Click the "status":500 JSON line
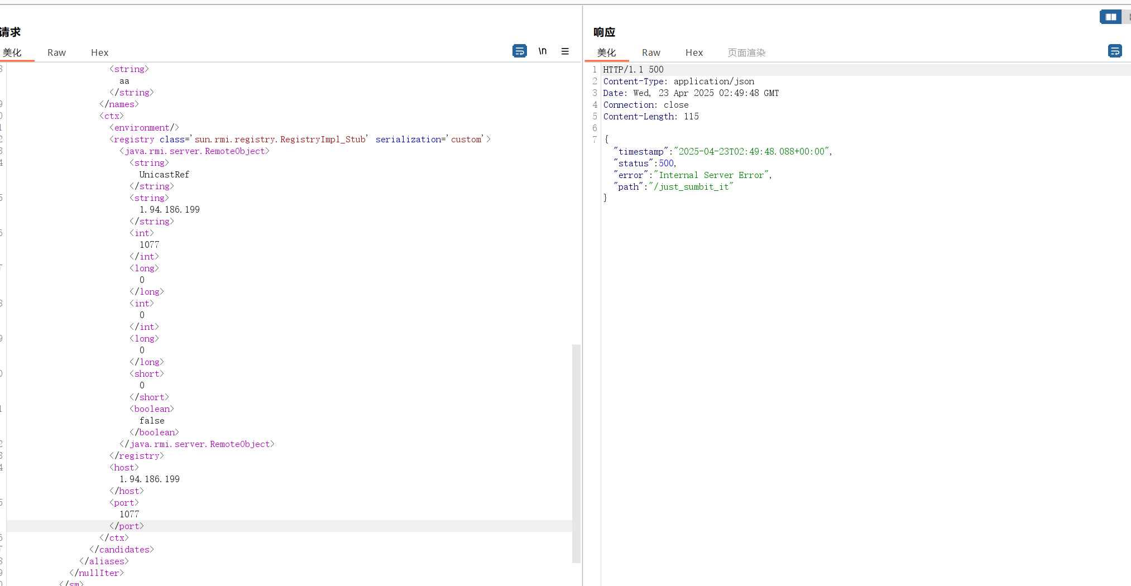The height and width of the screenshot is (586, 1131). (x=645, y=164)
